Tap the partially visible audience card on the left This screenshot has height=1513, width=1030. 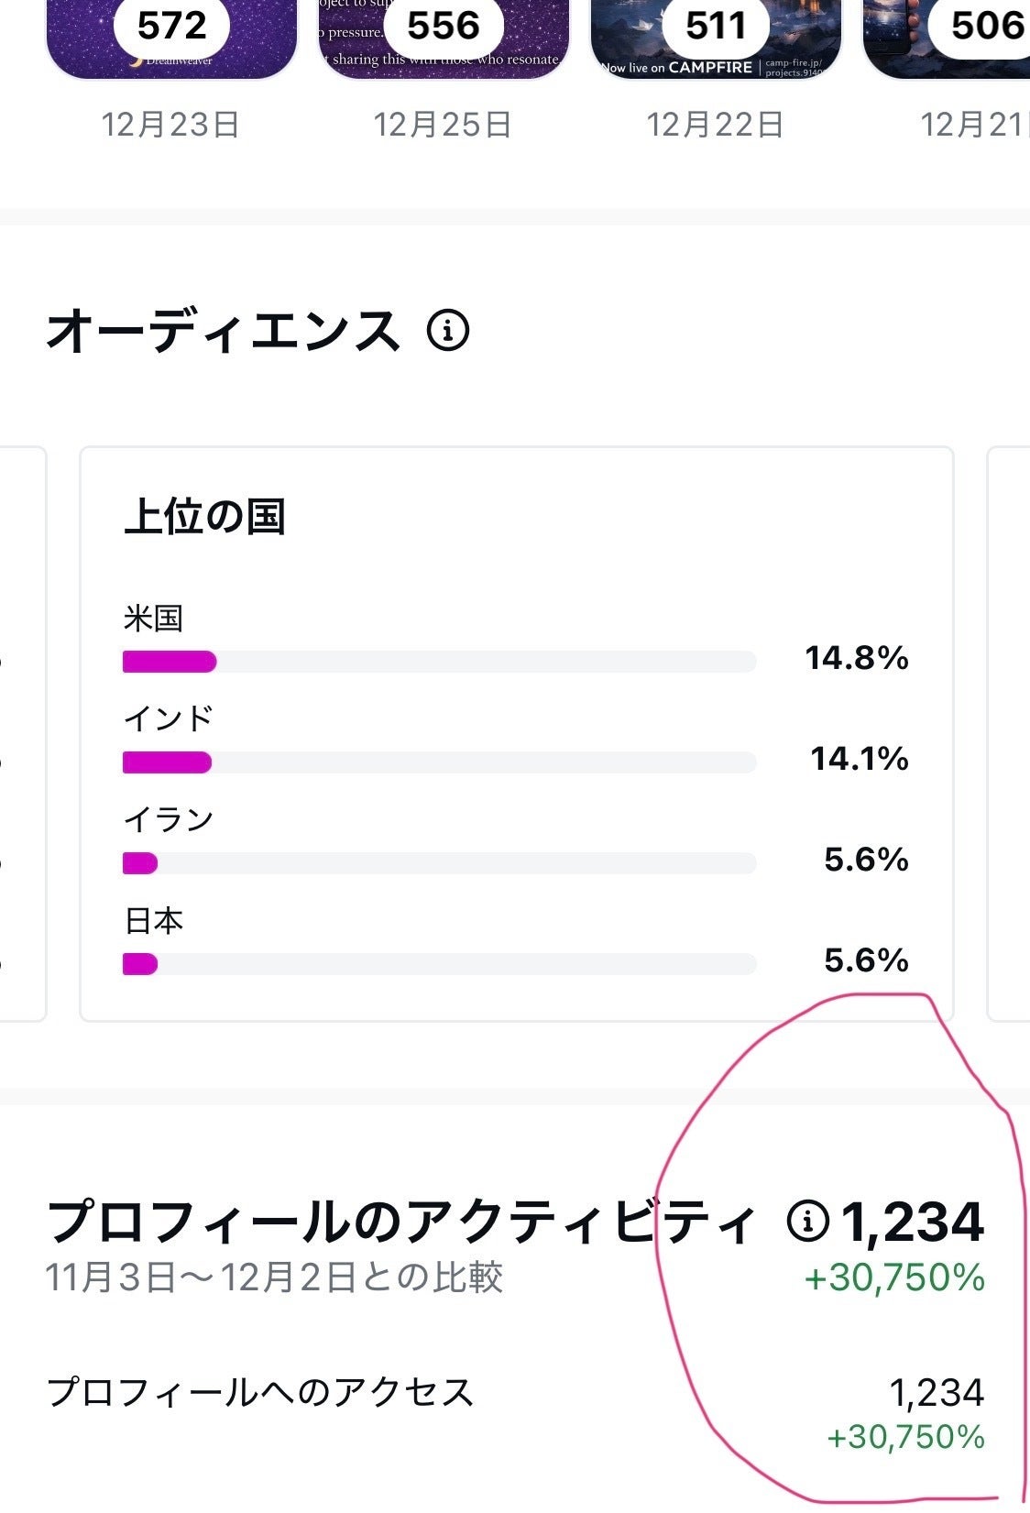pos(22,733)
